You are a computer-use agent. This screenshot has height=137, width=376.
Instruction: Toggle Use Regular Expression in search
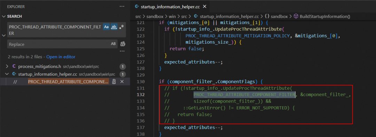pyautogui.click(x=122, y=27)
